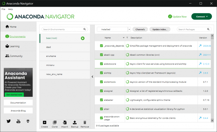The width and height of the screenshot is (217, 132).
Task: Click the Version column header
Action: 203,38
